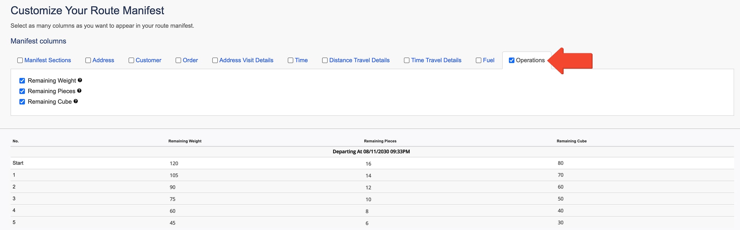
Task: Enable the Manifest Sections checkbox
Action: coord(20,60)
